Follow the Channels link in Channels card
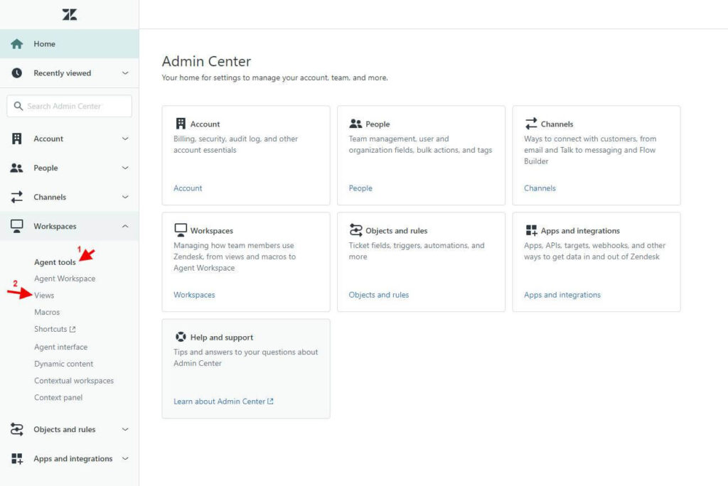Viewport: 728px width, 486px height. tap(540, 188)
